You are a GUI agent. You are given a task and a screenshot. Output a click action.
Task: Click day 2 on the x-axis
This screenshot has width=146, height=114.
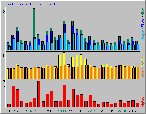click(14, 111)
